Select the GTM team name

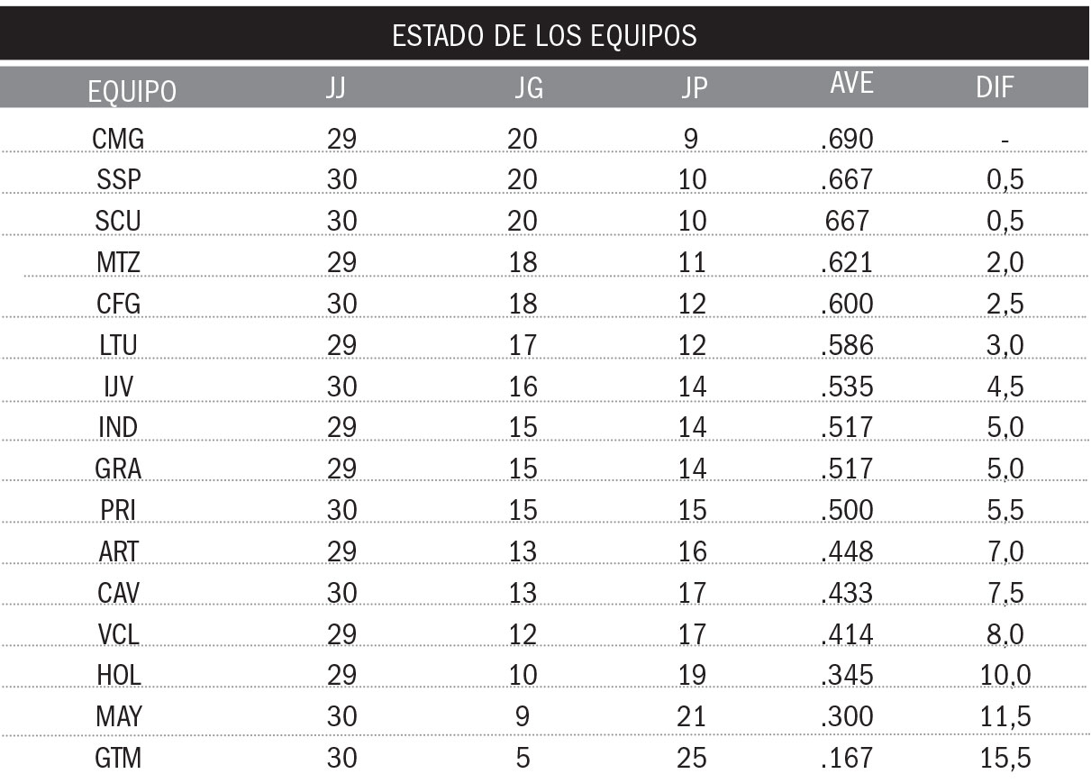click(x=118, y=758)
